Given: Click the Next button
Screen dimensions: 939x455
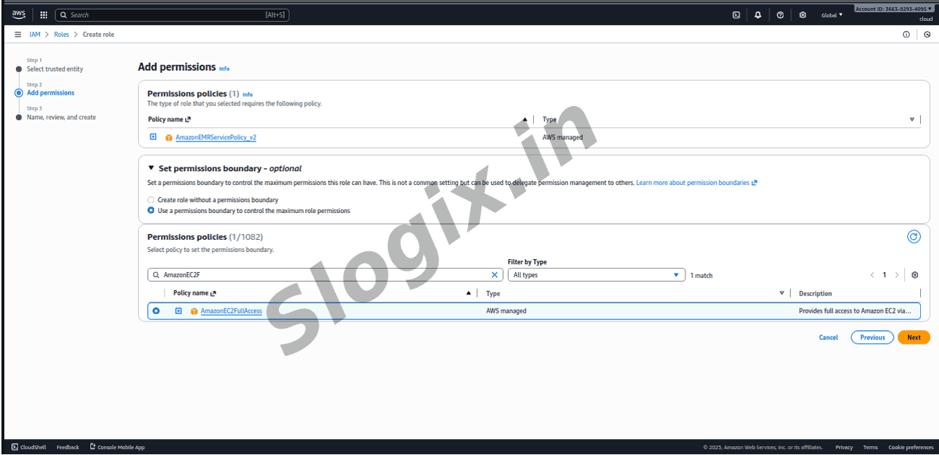Looking at the screenshot, I should click(914, 337).
